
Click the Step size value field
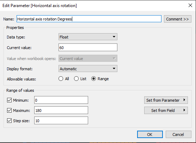click(61, 121)
